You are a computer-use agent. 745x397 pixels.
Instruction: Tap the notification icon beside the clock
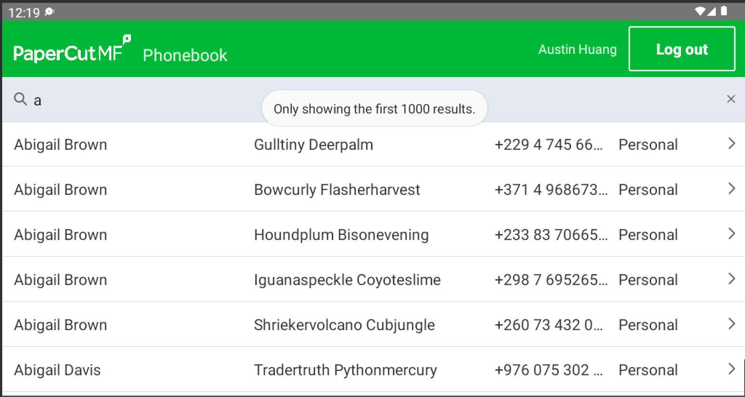coord(49,12)
